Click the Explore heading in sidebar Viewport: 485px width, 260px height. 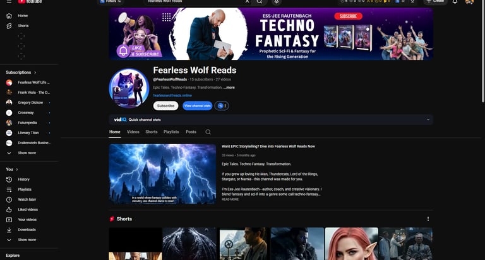(x=13, y=256)
